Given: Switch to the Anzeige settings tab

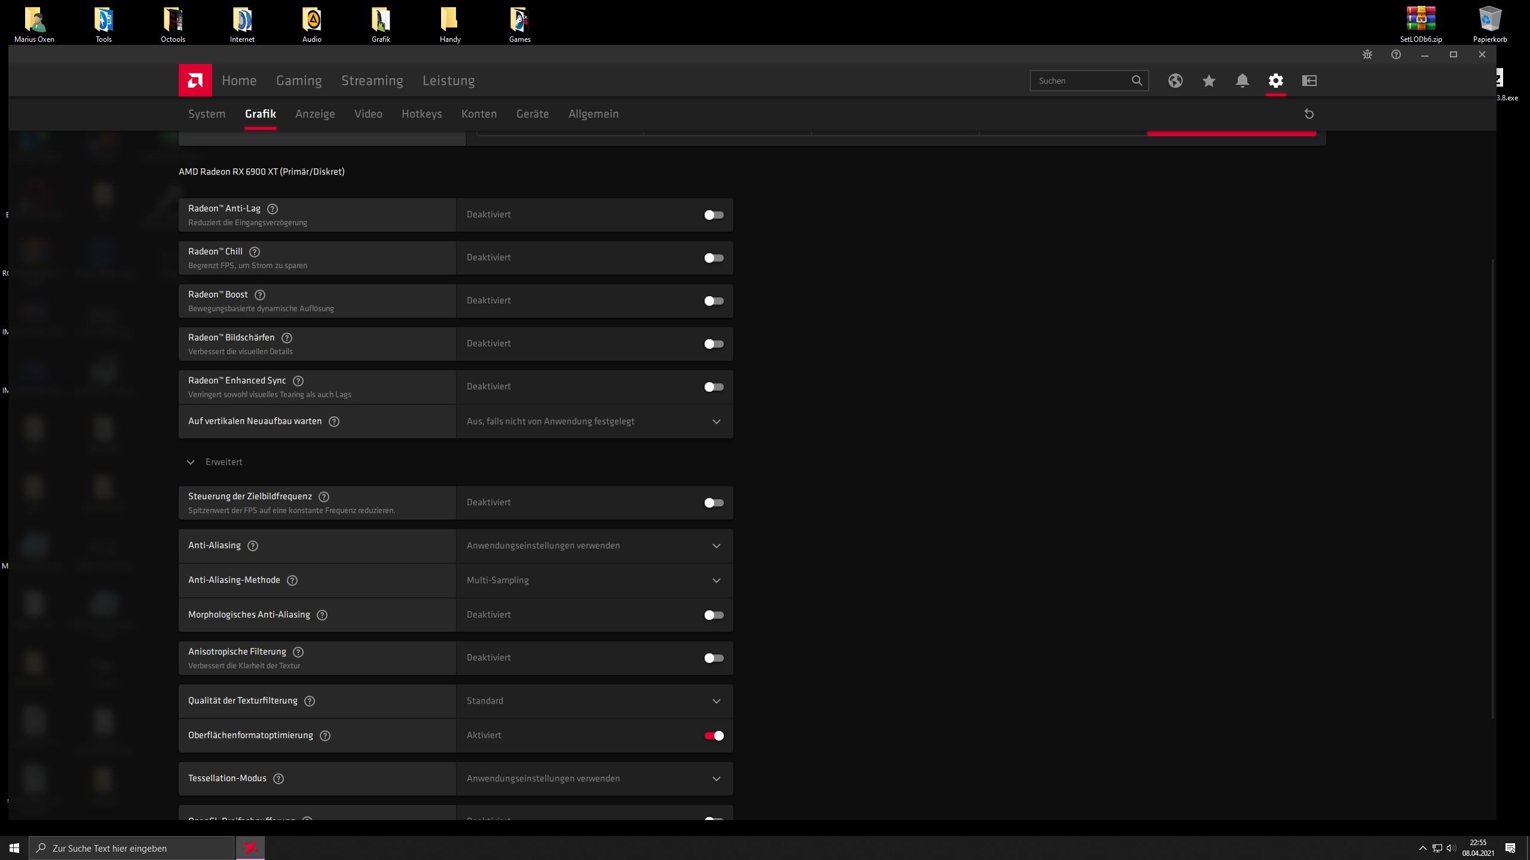Looking at the screenshot, I should point(315,114).
